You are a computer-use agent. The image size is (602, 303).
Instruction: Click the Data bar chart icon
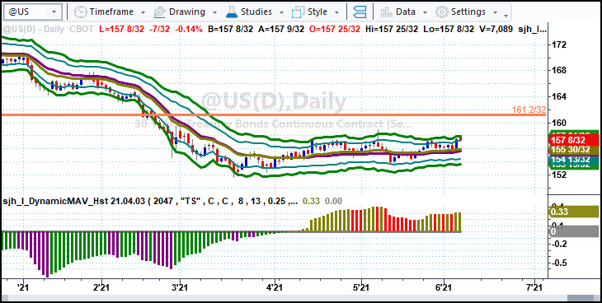[x=386, y=12]
